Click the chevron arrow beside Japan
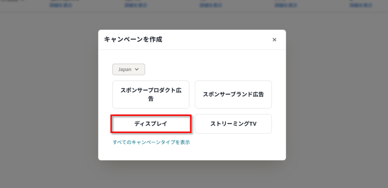The image size is (388, 188). pyautogui.click(x=137, y=70)
